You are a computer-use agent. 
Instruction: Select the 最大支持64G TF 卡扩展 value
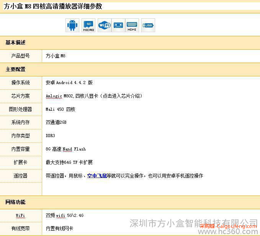(69, 162)
